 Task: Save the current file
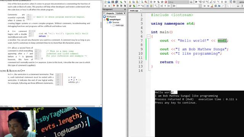tap(113, 2)
